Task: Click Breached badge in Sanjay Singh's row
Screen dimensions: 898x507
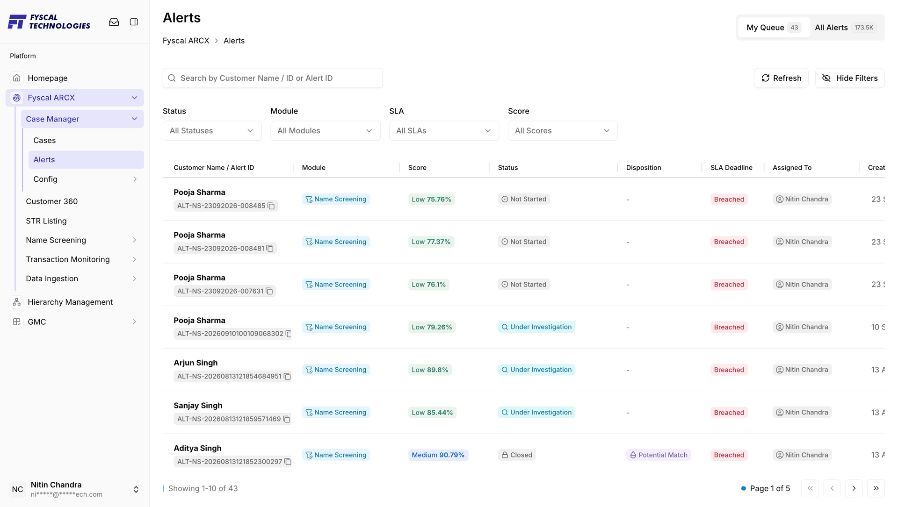Action: 729,413
